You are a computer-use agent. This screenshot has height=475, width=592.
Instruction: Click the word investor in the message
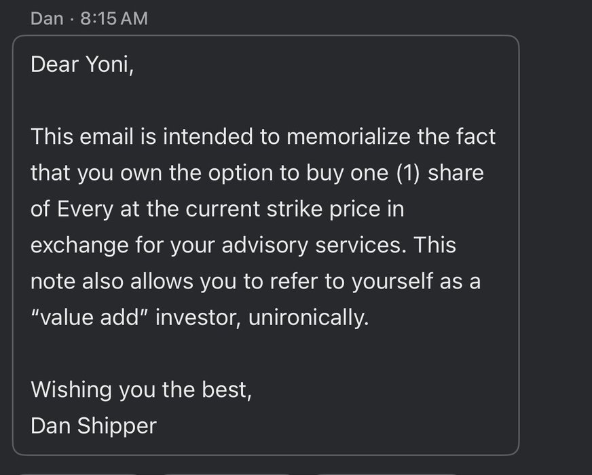pos(198,318)
